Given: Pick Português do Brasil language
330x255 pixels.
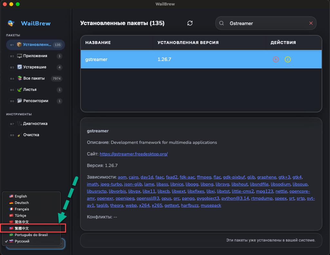Looking at the screenshot, I should 31,235.
